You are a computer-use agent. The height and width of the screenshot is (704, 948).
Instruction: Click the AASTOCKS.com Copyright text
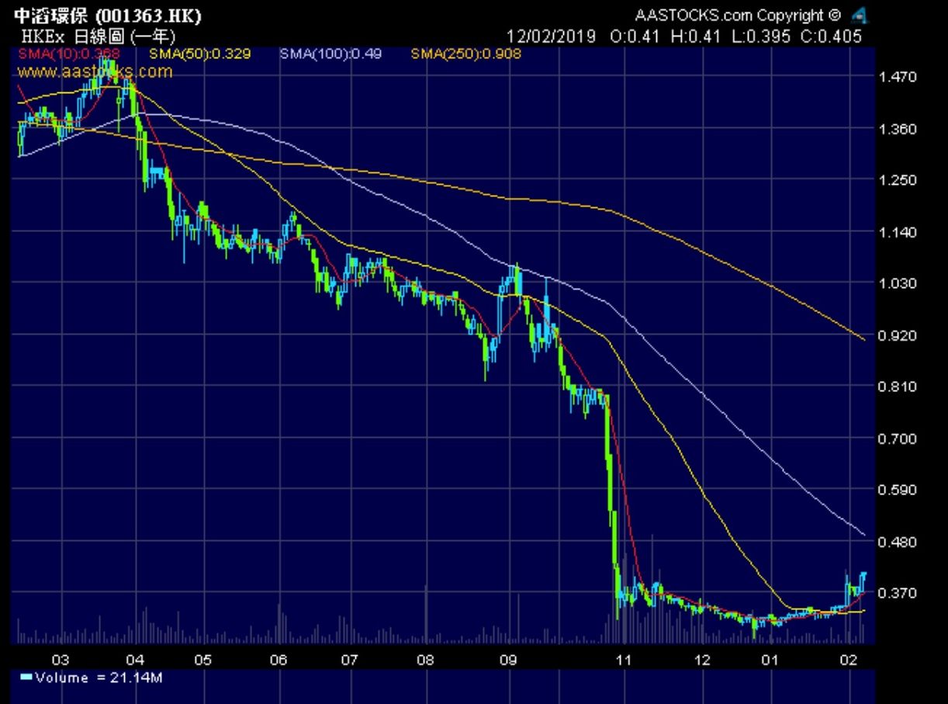(738, 16)
